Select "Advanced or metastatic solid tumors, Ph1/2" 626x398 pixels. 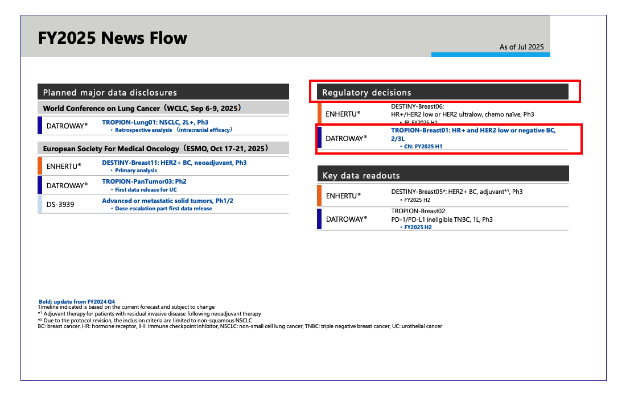pos(167,201)
